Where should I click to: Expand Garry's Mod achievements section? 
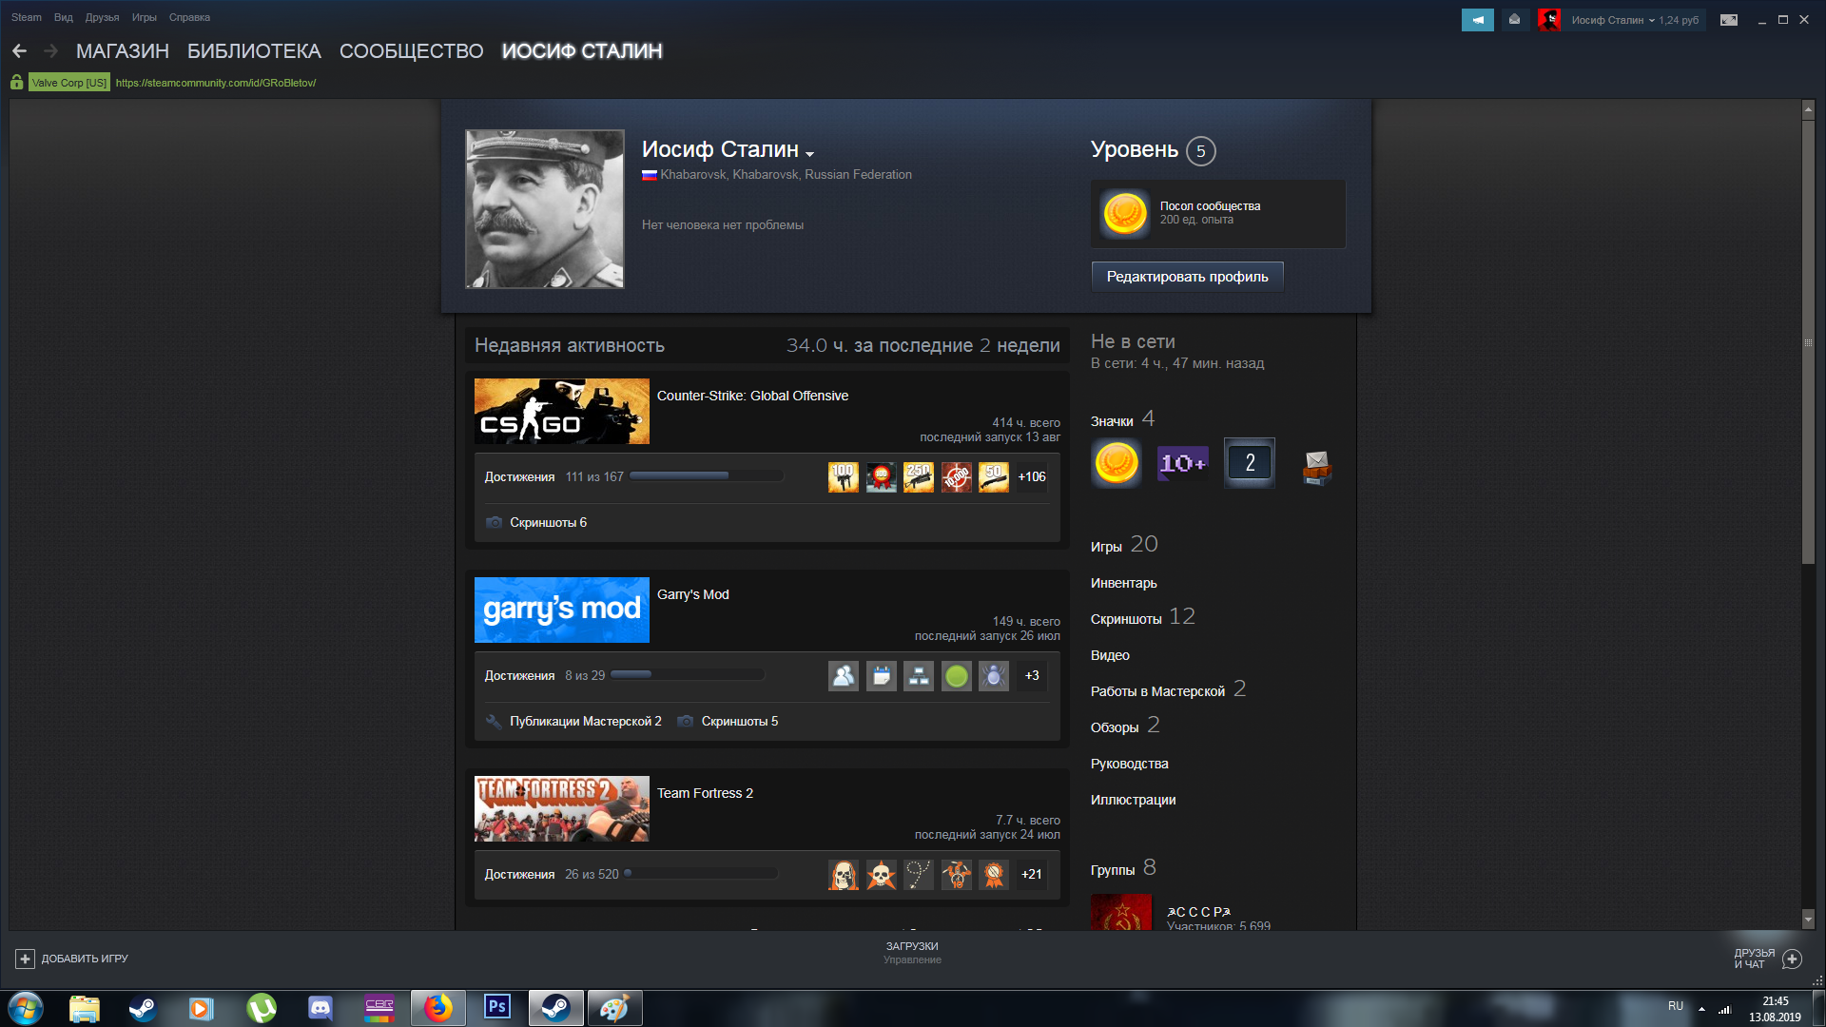[x=520, y=674]
